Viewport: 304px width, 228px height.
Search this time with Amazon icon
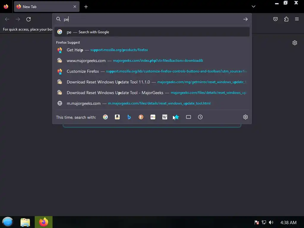coord(117,117)
